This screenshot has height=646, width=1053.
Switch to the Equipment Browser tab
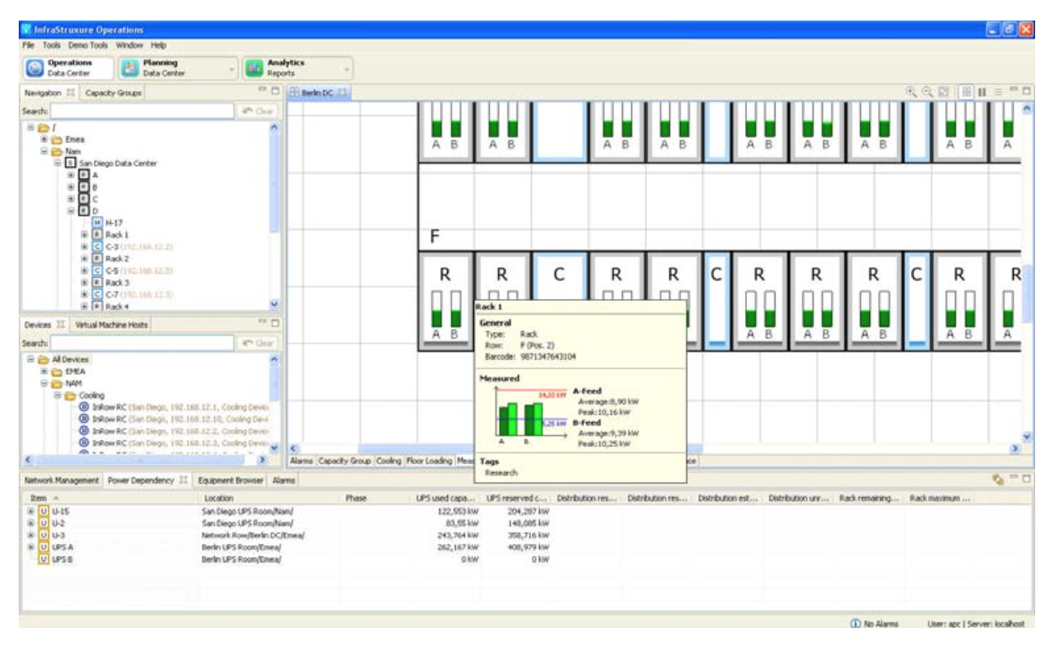[x=230, y=480]
